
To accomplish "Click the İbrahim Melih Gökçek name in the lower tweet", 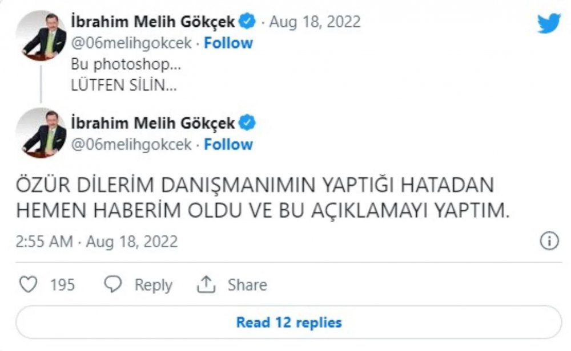I will tap(152, 123).
